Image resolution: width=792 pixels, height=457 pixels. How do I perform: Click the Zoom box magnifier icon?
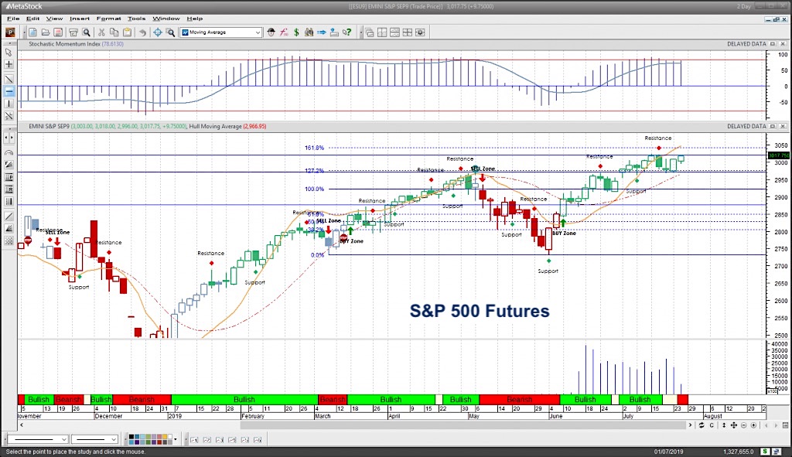tap(171, 32)
